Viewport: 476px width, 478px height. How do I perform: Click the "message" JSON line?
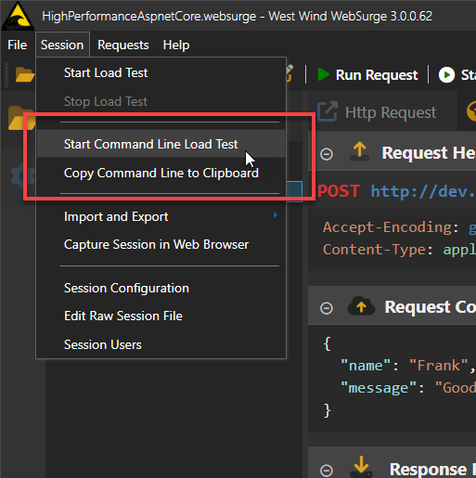[x=407, y=388]
